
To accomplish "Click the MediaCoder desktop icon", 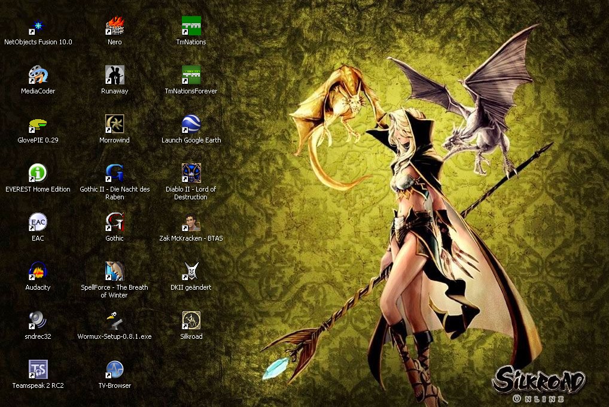I will [38, 75].
